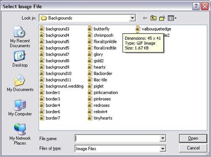Click the file icon next to glory
Viewport: 211px width, 157px height.
90,54
